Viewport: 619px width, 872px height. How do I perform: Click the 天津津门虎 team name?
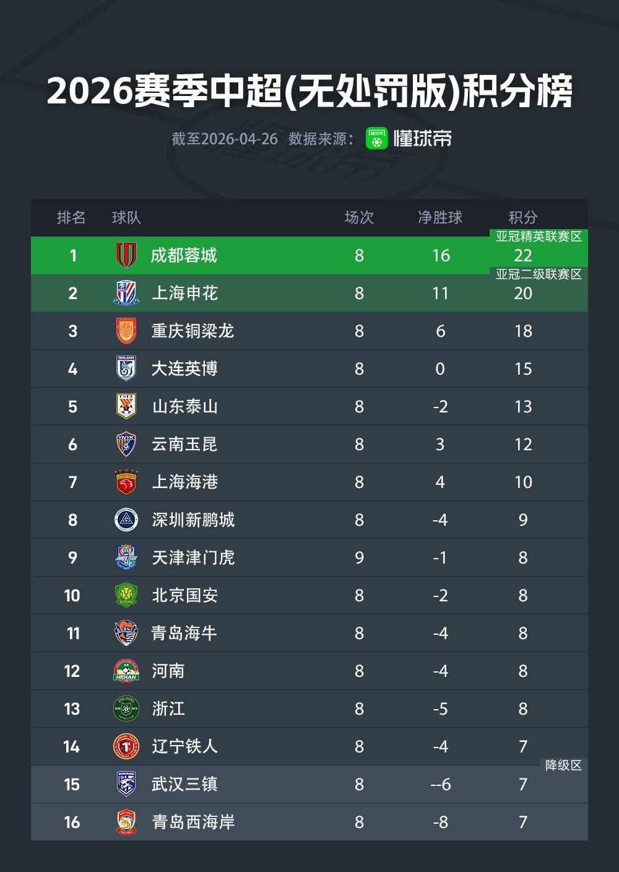coord(193,557)
